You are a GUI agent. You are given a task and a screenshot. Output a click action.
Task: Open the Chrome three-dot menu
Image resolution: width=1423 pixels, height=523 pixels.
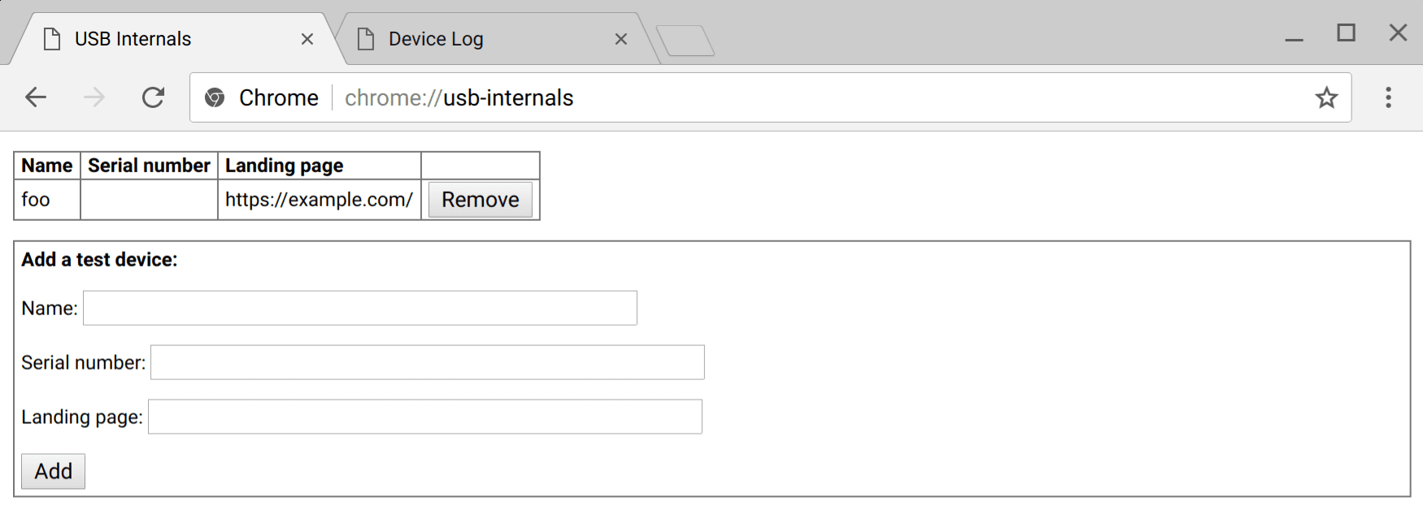tap(1388, 97)
